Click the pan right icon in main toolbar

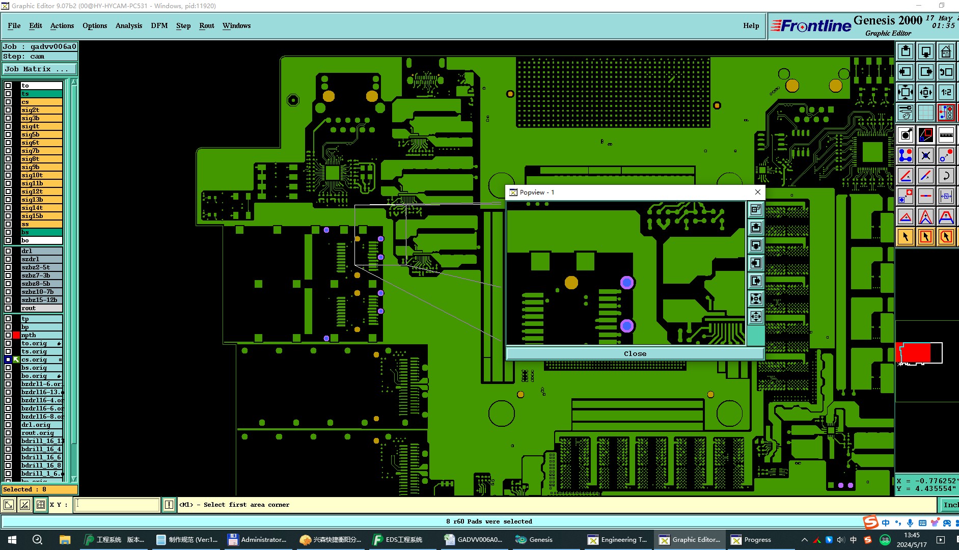926,72
